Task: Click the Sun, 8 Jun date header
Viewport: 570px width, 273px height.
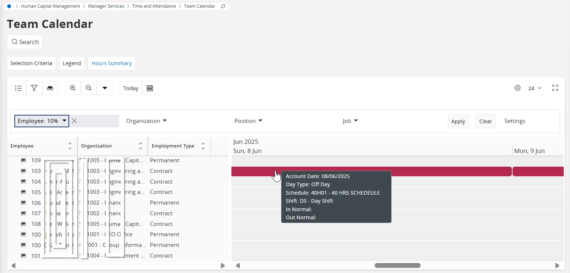Action: point(247,151)
